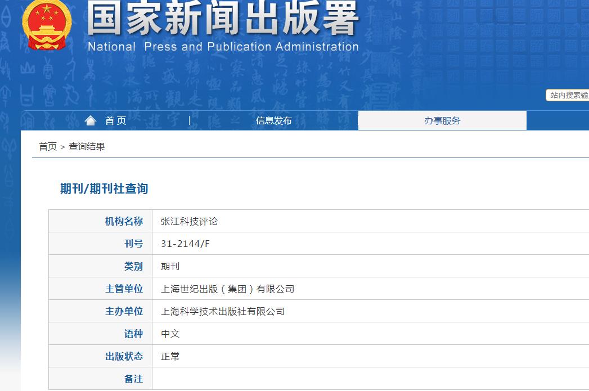589x391 pixels.
Task: Click the empty 备注 remarks cell
Action: pyautogui.click(x=366, y=379)
